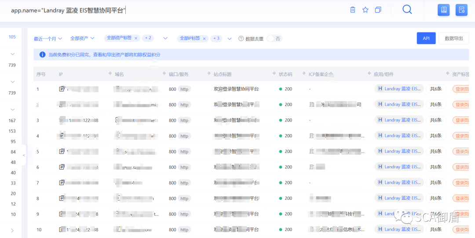This screenshot has height=238, width=475.
Task: Click the API button
Action: 426,39
